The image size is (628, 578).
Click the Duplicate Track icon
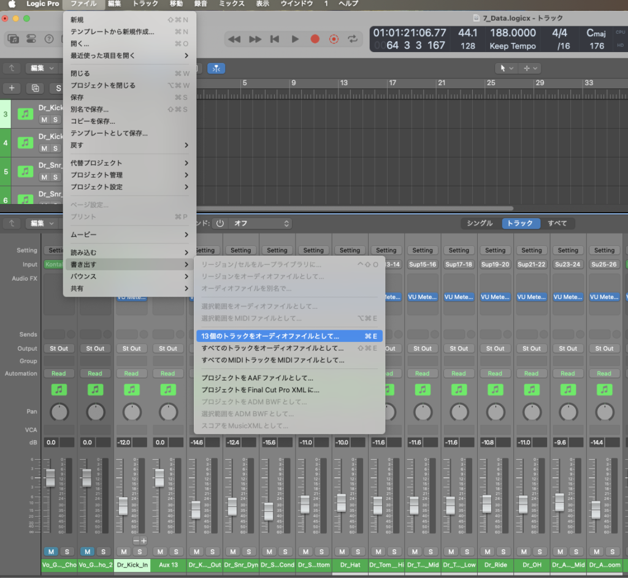[35, 88]
